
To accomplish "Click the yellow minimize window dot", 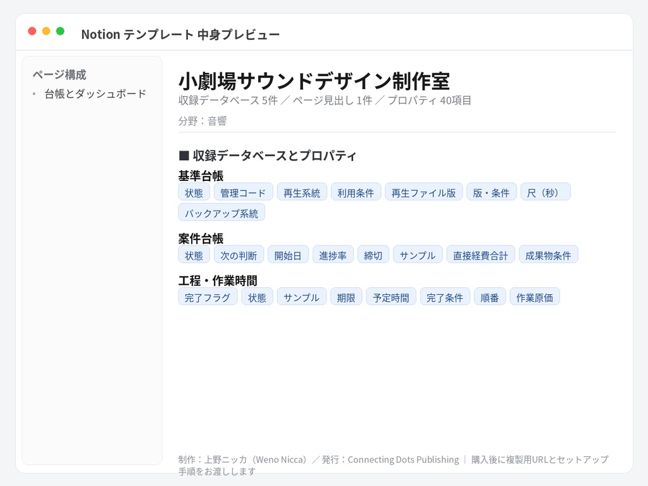I will pyautogui.click(x=46, y=31).
